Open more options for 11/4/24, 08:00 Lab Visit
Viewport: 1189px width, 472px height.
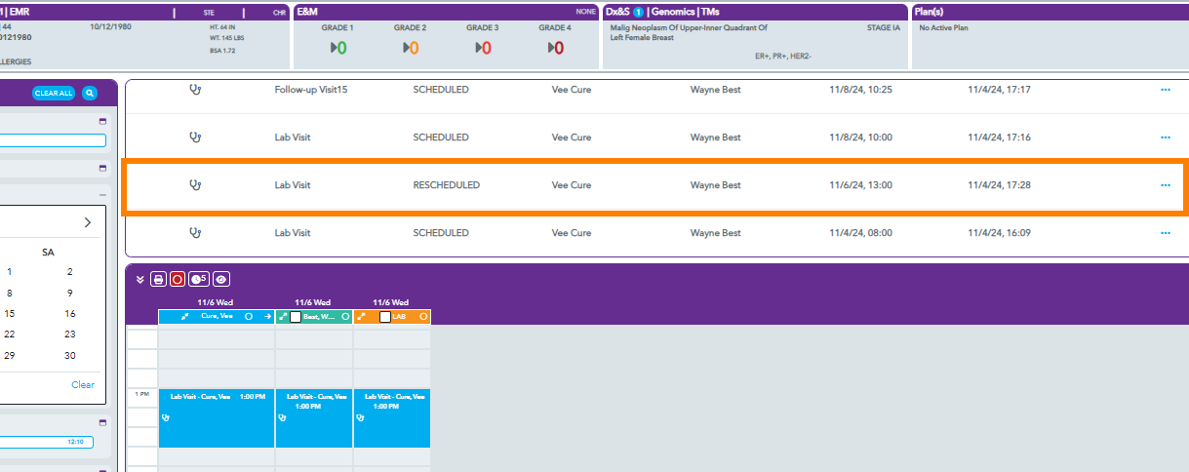1165,233
